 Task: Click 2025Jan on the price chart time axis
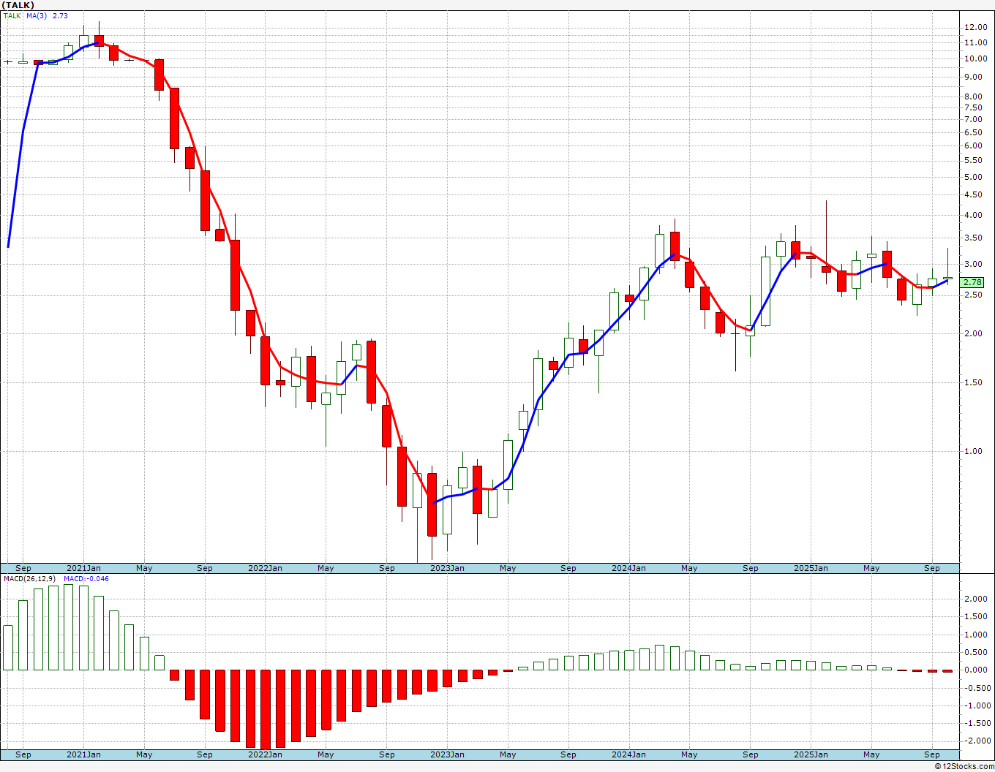811,568
